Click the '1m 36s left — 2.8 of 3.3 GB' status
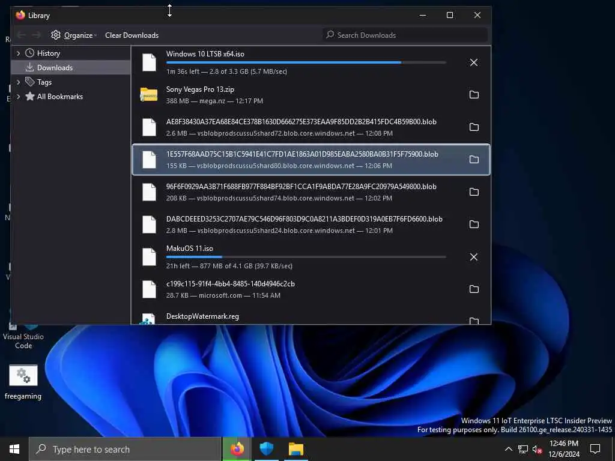Screen dimensions: 615x461 (226, 71)
